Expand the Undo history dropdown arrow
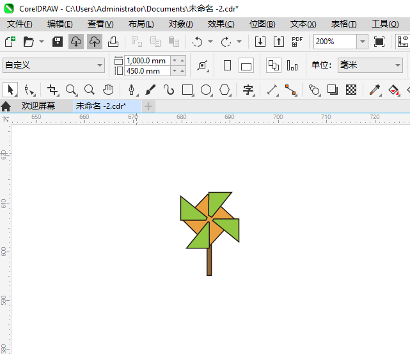410x354 pixels. 210,42
